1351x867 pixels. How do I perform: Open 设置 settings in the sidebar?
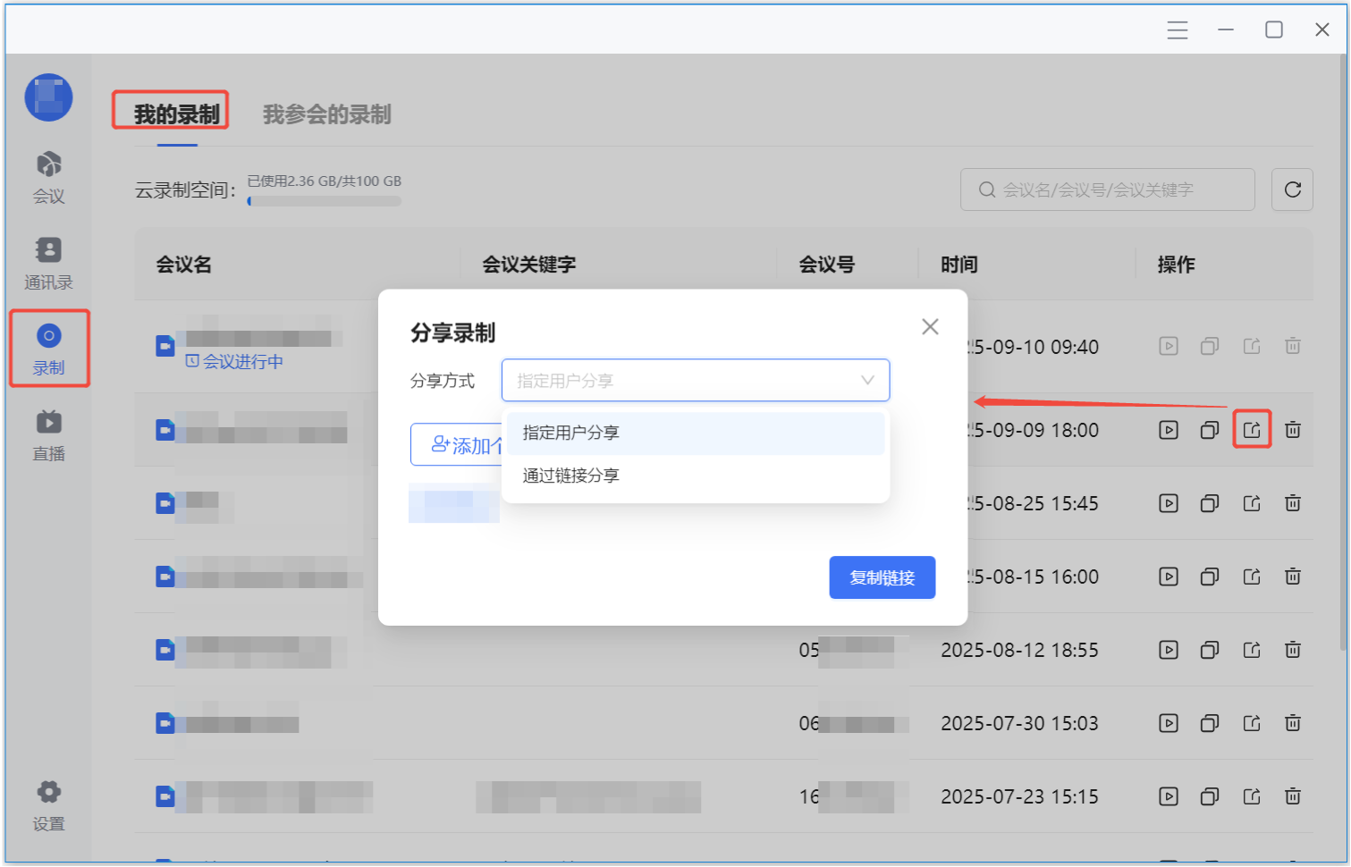tap(48, 804)
